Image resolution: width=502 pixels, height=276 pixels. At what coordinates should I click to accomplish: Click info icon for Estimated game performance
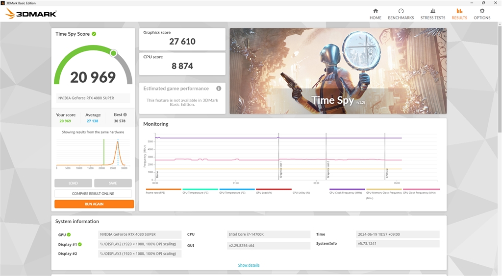click(x=219, y=88)
